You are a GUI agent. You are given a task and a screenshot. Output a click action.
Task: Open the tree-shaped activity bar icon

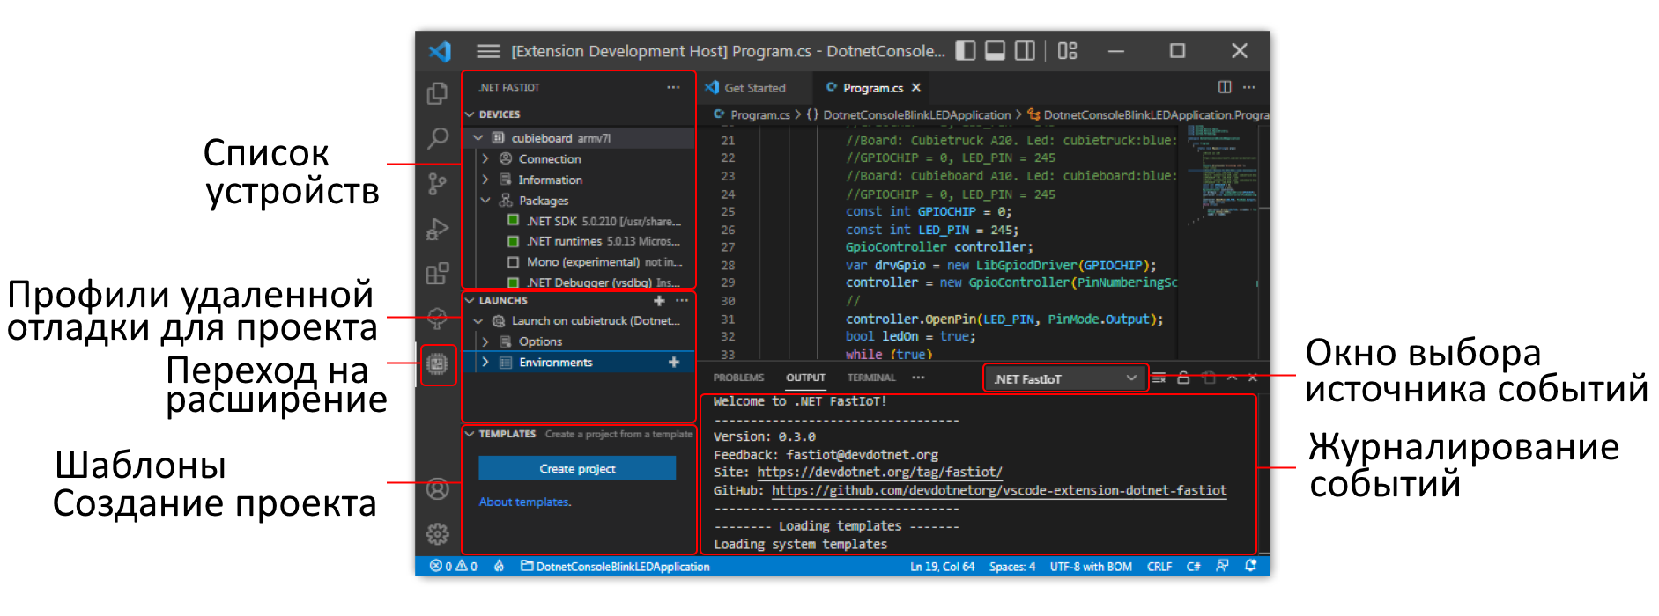click(437, 319)
